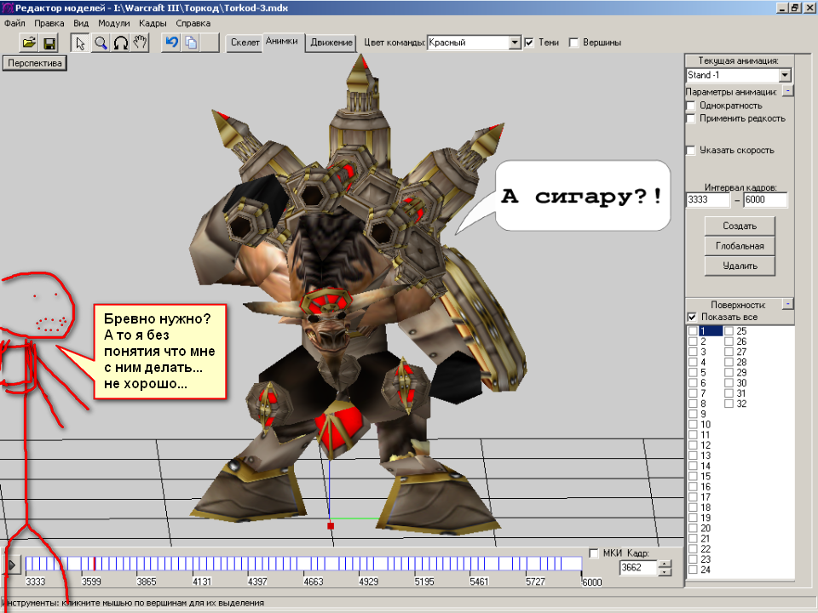The height and width of the screenshot is (613, 818).
Task: Click the Создать button
Action: click(740, 226)
